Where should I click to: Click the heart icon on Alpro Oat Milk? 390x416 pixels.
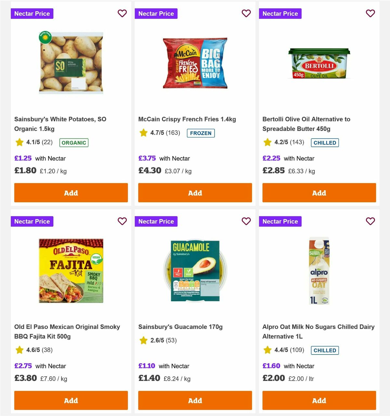(x=370, y=221)
